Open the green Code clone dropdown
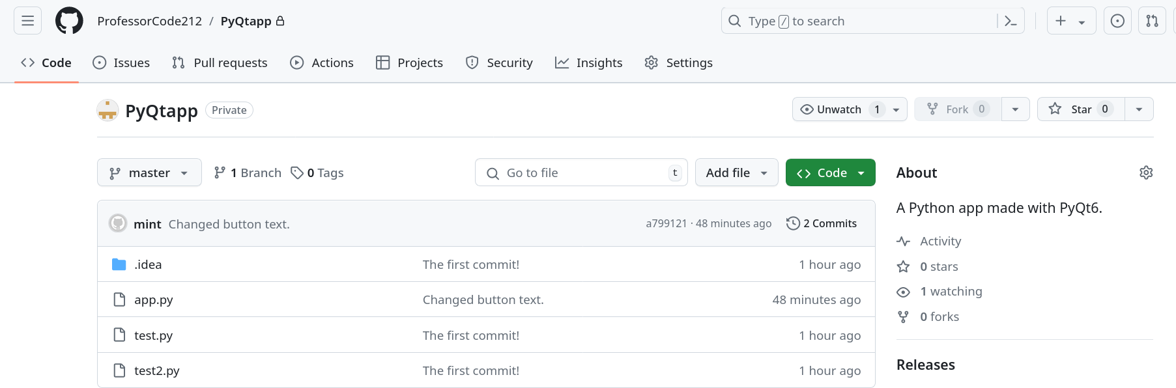1176x388 pixels. point(830,173)
